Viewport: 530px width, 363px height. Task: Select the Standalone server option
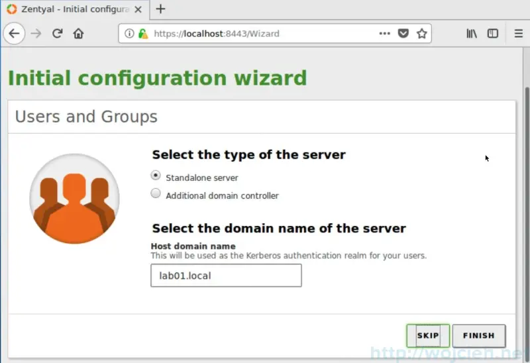pyautogui.click(x=156, y=176)
